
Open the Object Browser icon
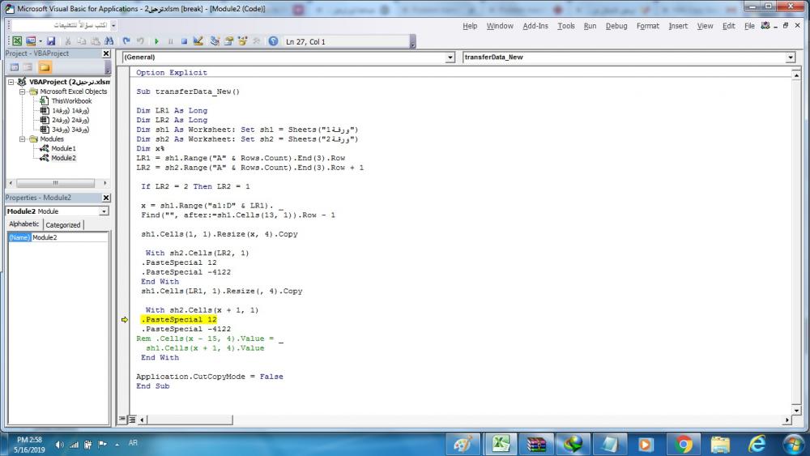tap(241, 41)
